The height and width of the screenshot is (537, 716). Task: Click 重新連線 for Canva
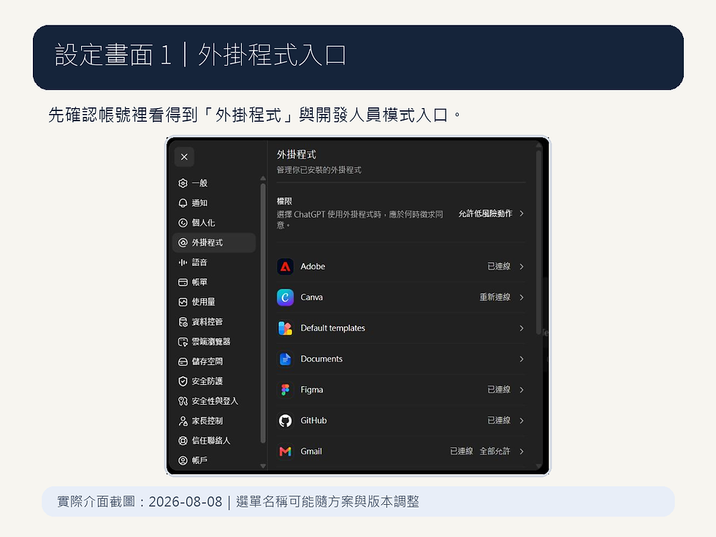(x=495, y=297)
